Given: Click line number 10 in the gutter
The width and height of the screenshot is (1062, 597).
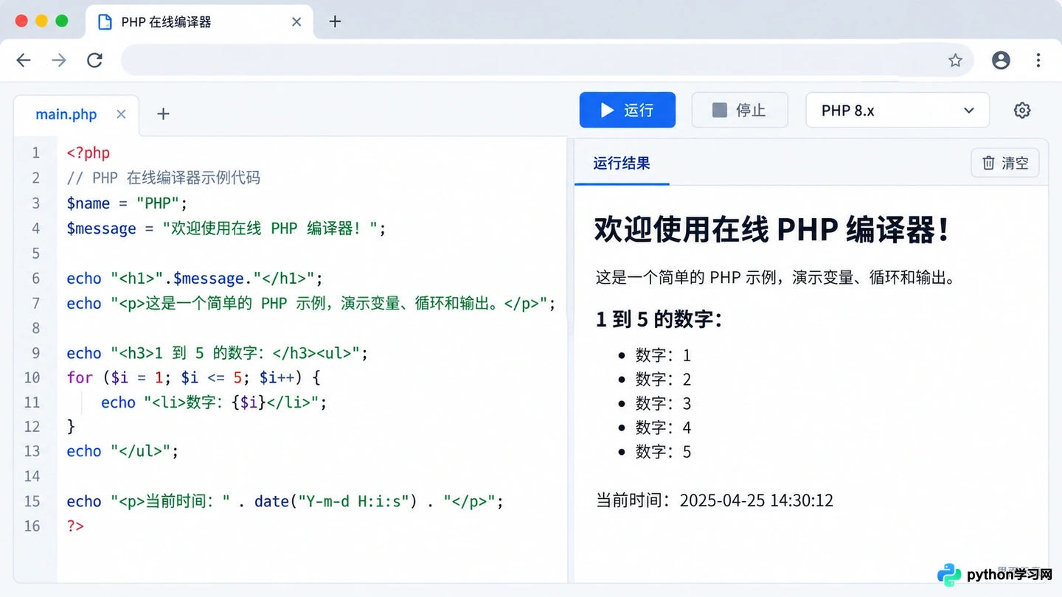Looking at the screenshot, I should [32, 377].
